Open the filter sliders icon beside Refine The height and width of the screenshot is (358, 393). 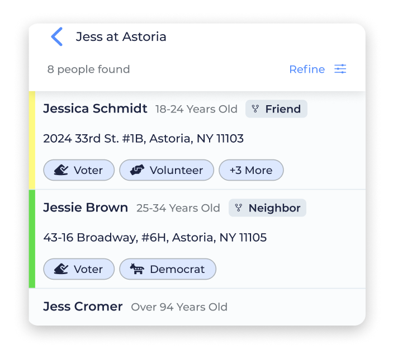click(340, 69)
